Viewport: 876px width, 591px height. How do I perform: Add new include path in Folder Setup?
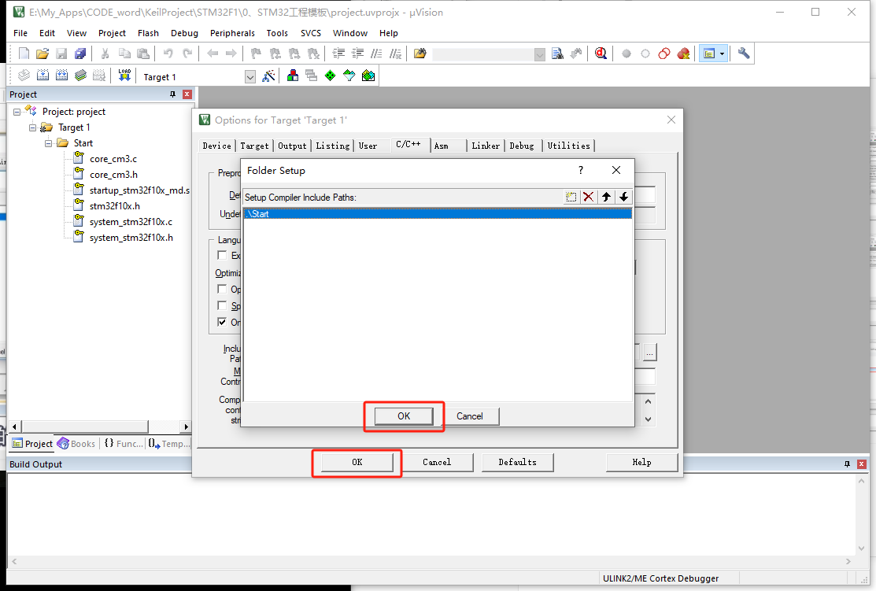click(x=571, y=197)
